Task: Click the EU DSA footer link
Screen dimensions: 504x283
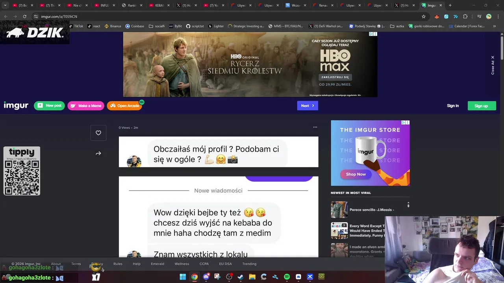Action: tap(226, 264)
